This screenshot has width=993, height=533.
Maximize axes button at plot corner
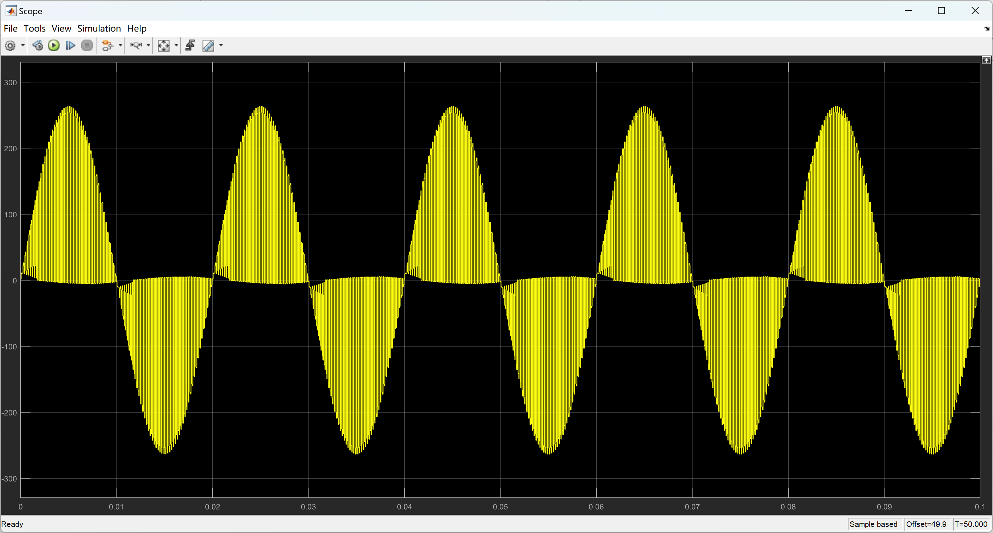point(986,60)
